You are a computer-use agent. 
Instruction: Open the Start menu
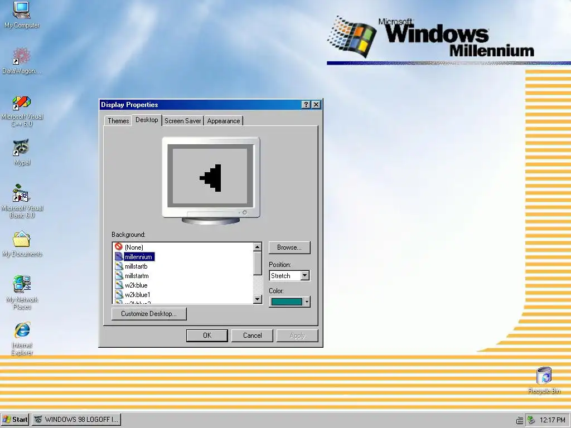15,420
